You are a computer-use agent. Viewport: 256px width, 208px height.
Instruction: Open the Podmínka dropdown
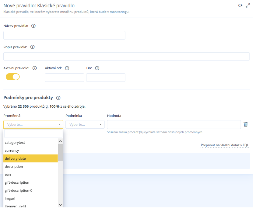click(x=85, y=124)
